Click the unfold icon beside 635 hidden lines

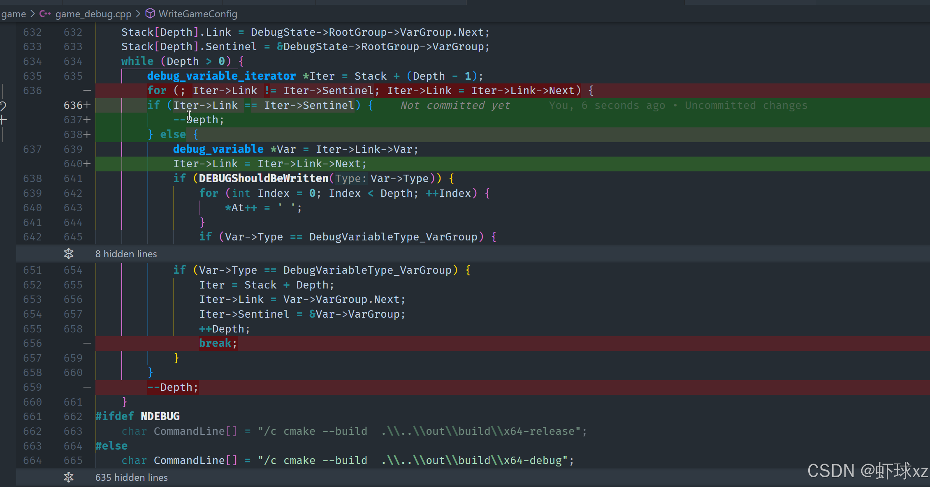pyautogui.click(x=69, y=478)
